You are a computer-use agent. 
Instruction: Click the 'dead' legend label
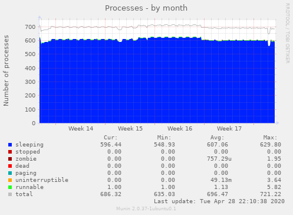point(22,166)
